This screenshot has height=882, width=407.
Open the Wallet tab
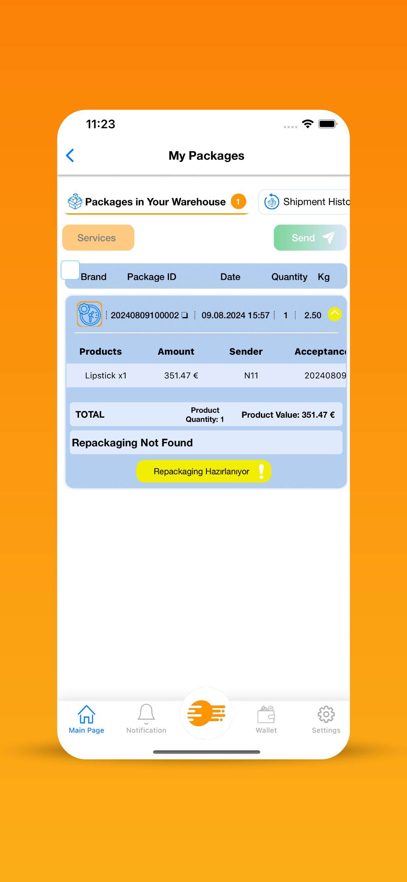pyautogui.click(x=266, y=718)
